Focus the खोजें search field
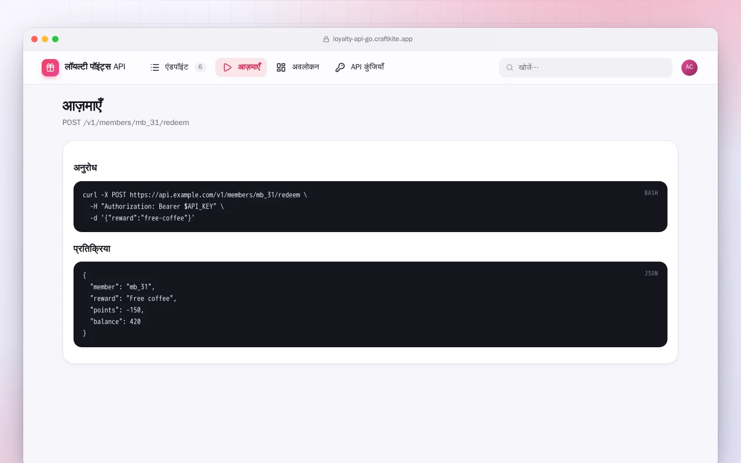This screenshot has width=741, height=463. (586, 68)
